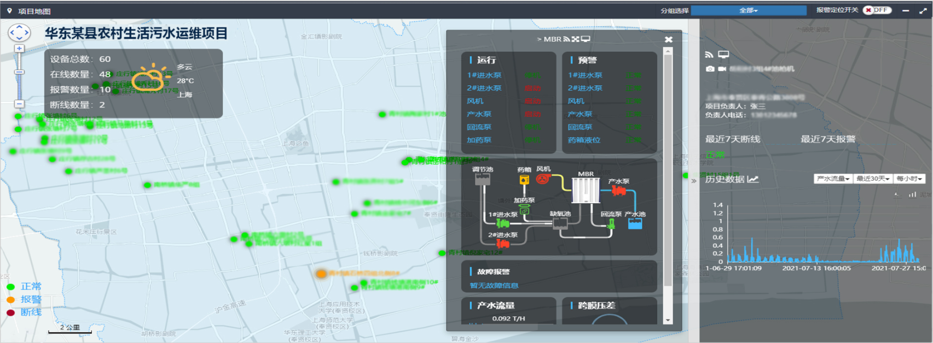Expand the 最近30天 time range dropdown

tap(872, 179)
